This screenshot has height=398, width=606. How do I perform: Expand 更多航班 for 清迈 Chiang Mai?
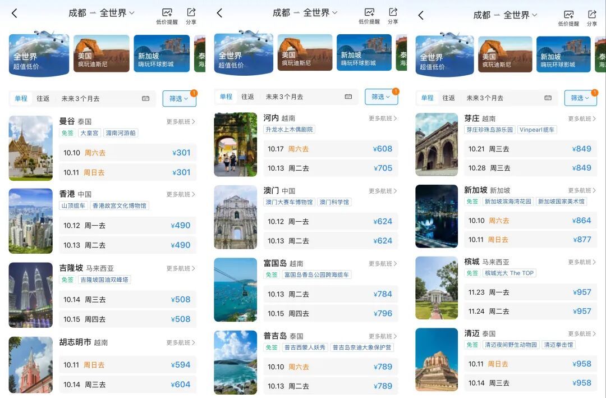[x=582, y=334]
